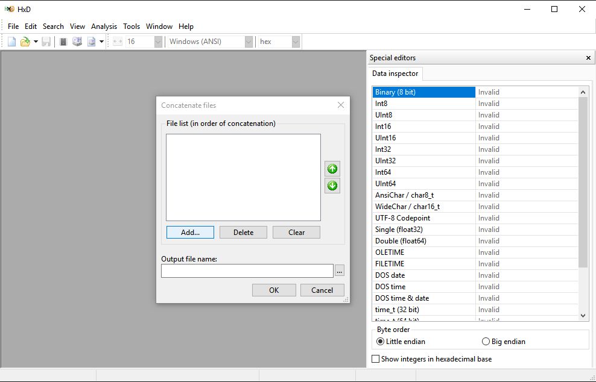Click the Open disk toolbar icon
The width and height of the screenshot is (596, 382).
tap(77, 42)
